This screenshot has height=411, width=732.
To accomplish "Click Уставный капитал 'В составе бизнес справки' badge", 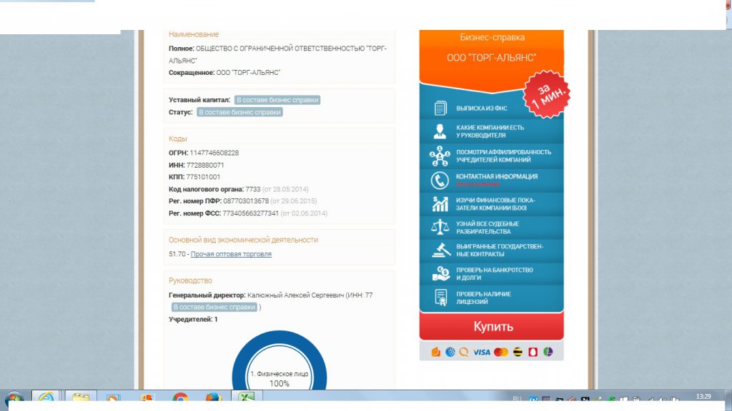I will [277, 100].
